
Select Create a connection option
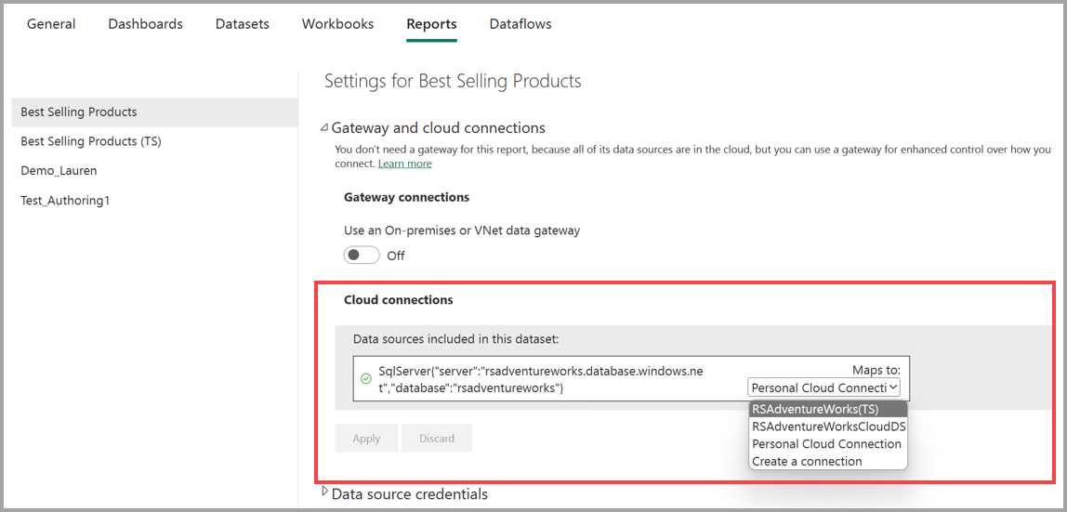click(827, 461)
